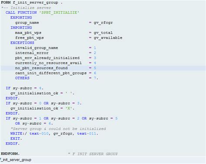Click currently_no_resources_avail exception

[x=49, y=63]
